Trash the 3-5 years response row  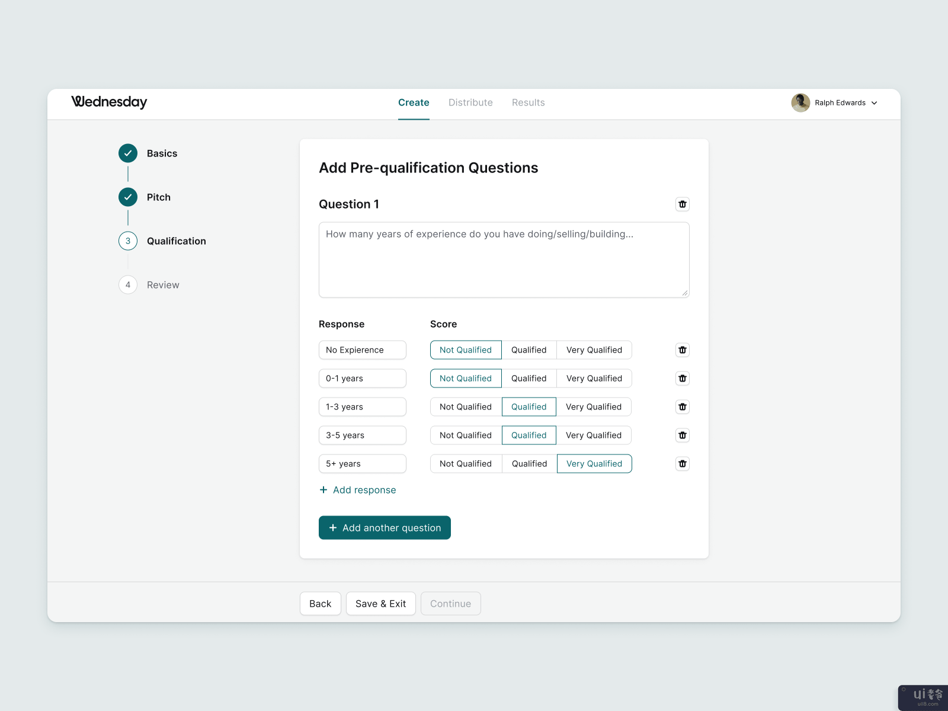(x=683, y=435)
